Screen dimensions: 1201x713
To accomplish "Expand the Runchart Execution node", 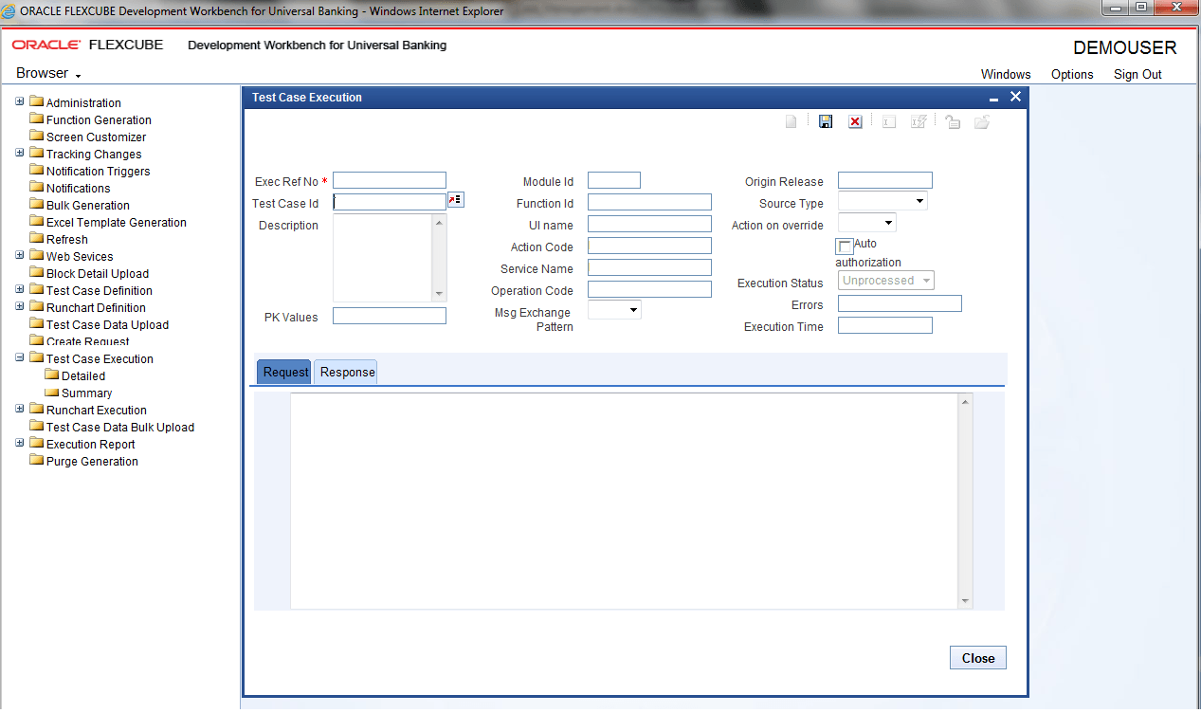I will pyautogui.click(x=20, y=409).
